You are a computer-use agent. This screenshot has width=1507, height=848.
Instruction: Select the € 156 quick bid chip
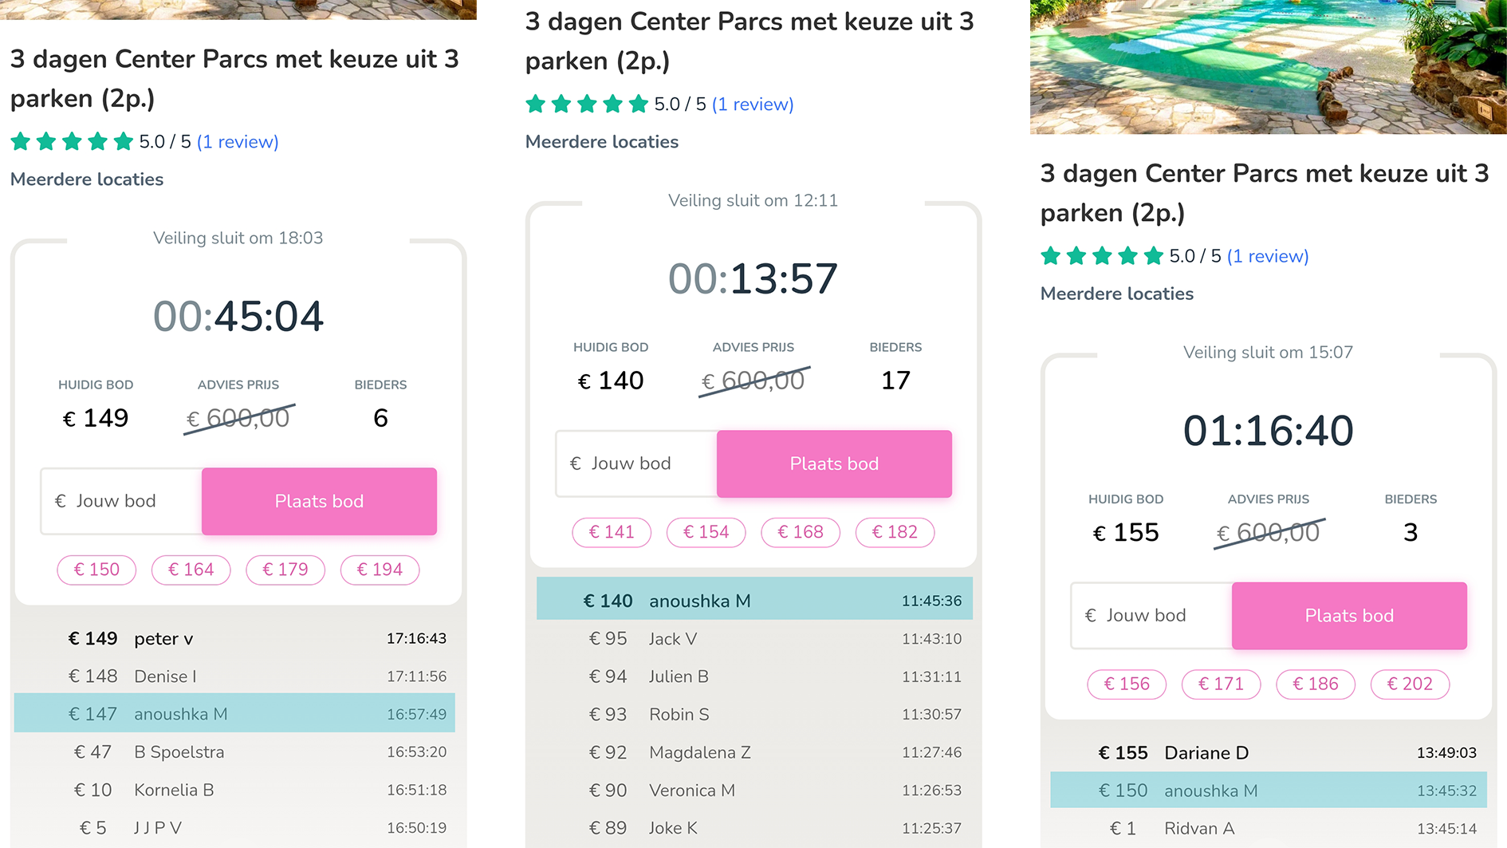(x=1127, y=684)
